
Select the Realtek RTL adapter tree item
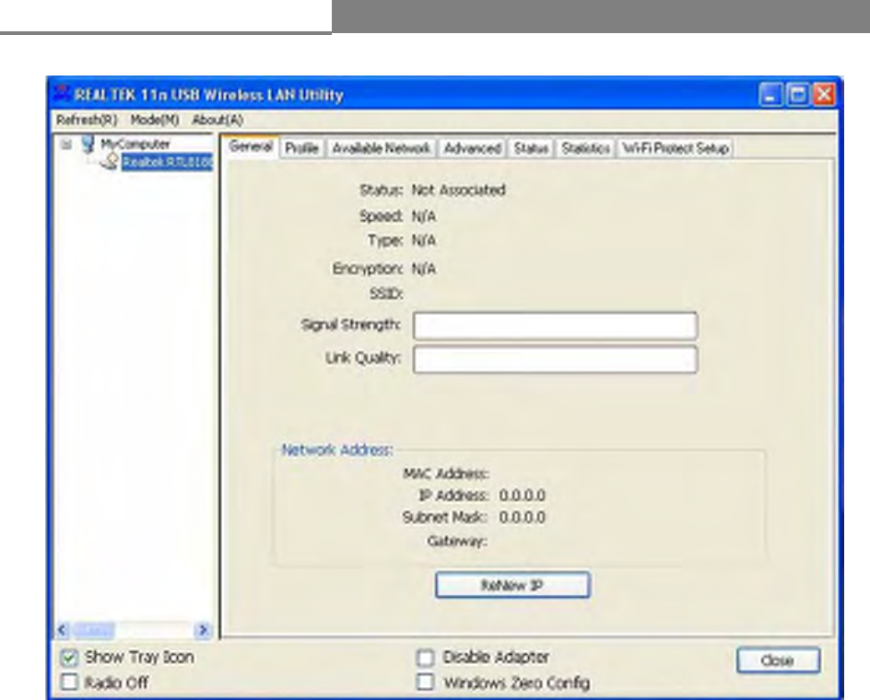click(167, 162)
